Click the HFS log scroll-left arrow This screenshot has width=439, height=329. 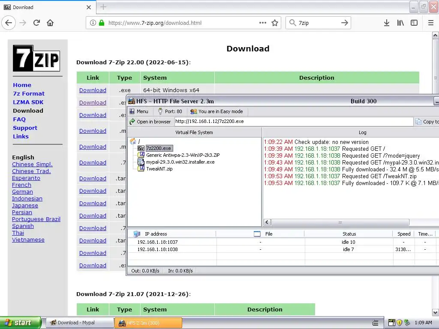point(267,222)
